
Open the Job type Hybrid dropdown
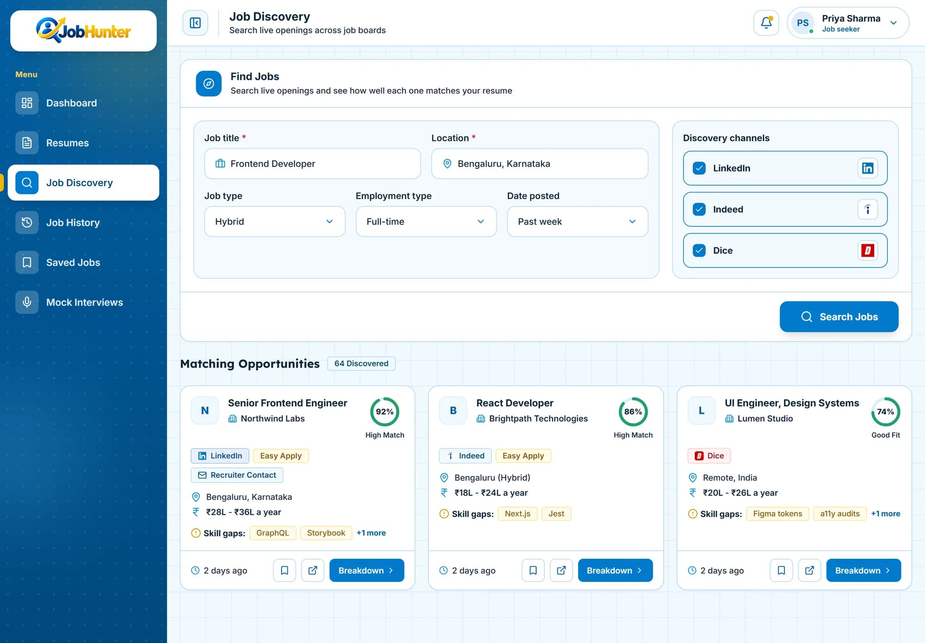tap(275, 222)
